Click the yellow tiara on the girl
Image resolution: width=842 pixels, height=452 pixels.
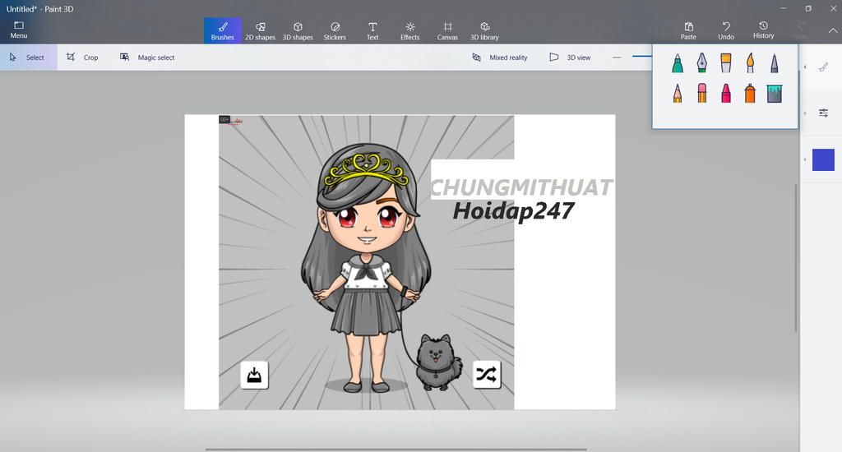click(x=367, y=169)
